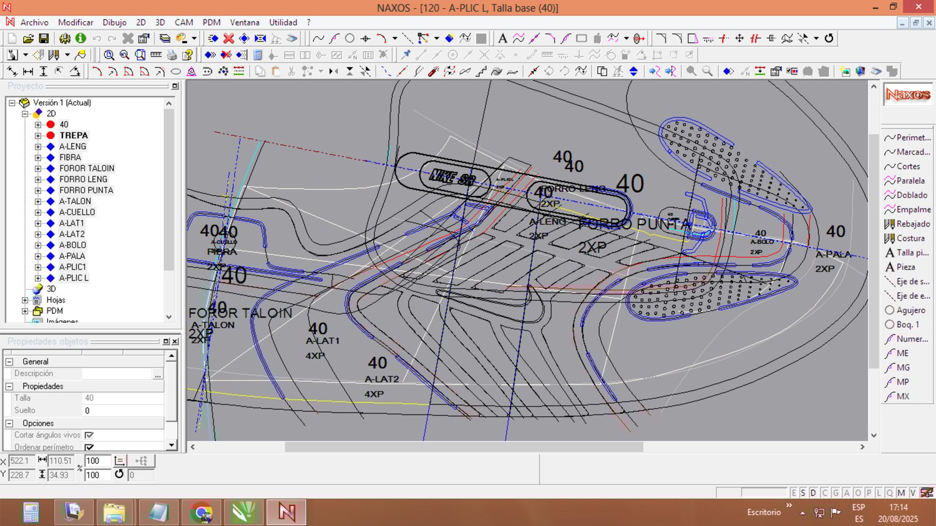Open the CAM menu

183,22
